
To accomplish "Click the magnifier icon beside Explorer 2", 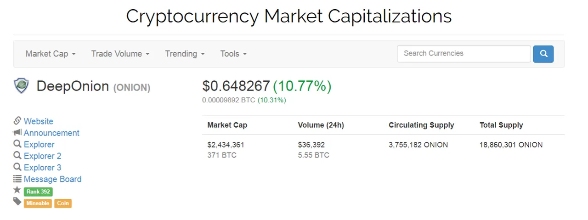I will [x=17, y=156].
